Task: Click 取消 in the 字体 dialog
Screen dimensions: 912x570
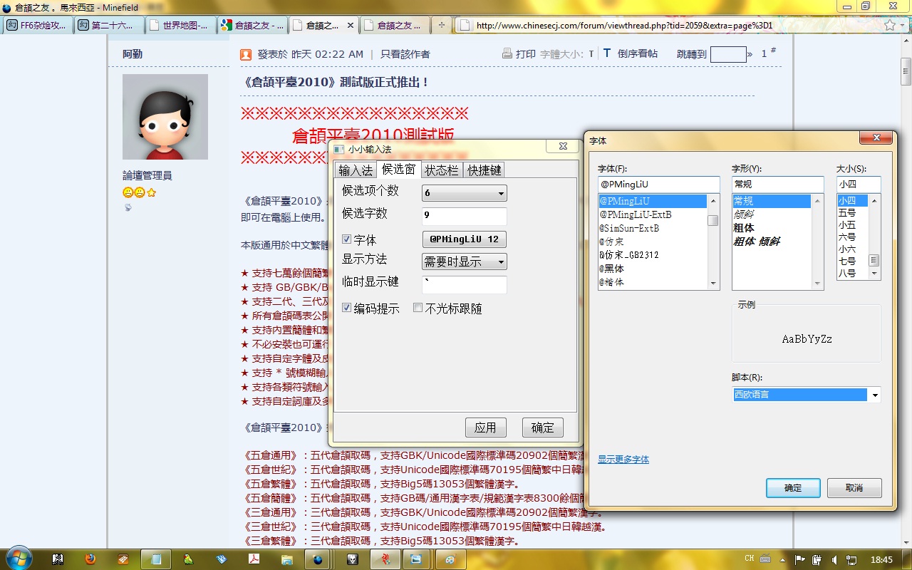Action: tap(854, 488)
